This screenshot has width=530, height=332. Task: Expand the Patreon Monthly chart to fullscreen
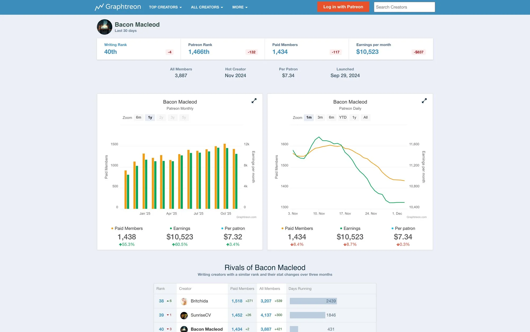(254, 101)
